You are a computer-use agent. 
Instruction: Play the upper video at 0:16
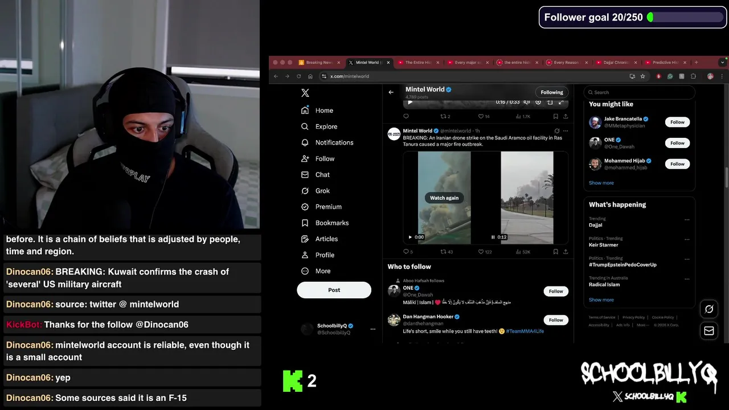[x=410, y=102]
